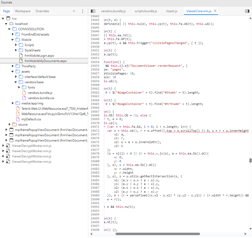Click the mpDefault.css file icon
The image size is (252, 238).
click(x=18, y=119)
